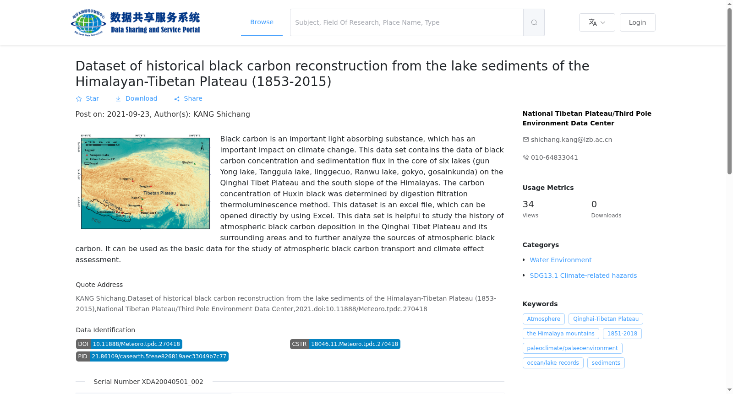Click the email envelope icon
The image size is (733, 394).
pos(526,140)
